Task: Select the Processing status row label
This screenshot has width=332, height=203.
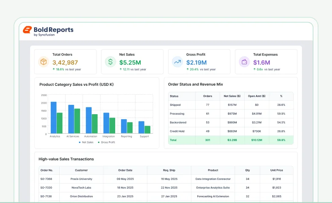Action: (177, 114)
